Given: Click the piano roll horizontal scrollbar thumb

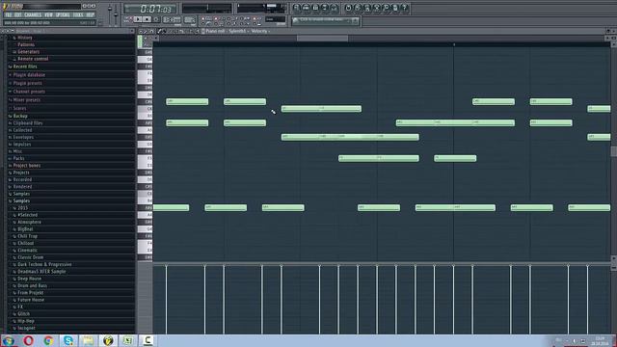Looking at the screenshot, I should (x=322, y=39).
